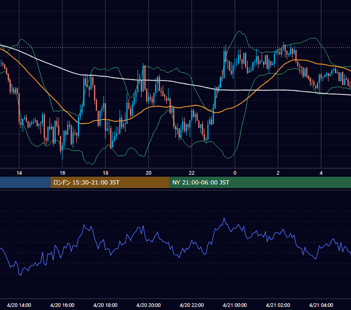The height and width of the screenshot is (310, 351).
Task: Click the 4/20 18:00 label on the lower axis
Action: coord(105,305)
